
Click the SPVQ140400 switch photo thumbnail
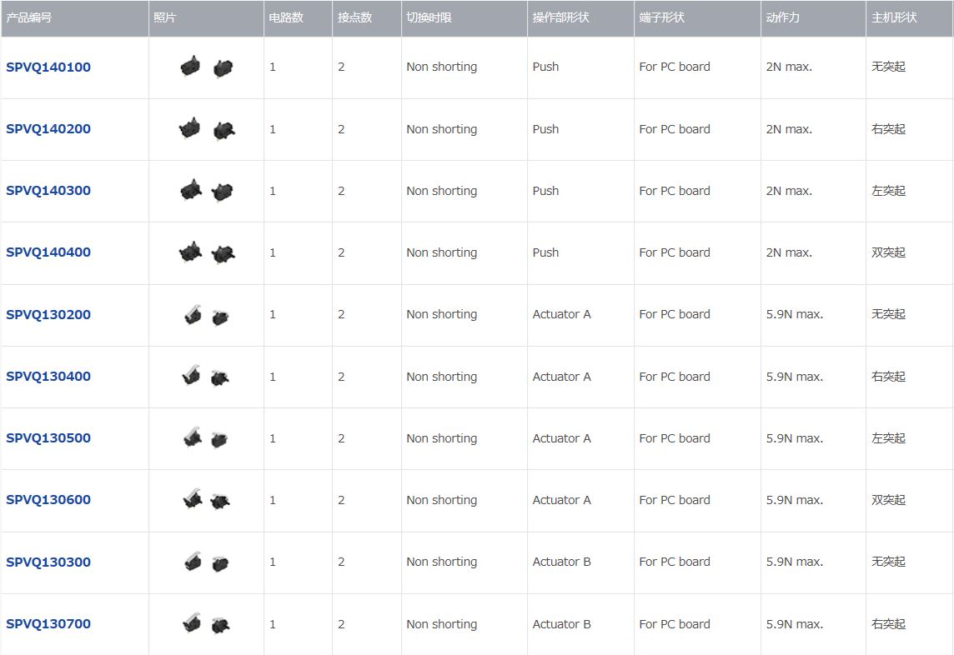[206, 252]
